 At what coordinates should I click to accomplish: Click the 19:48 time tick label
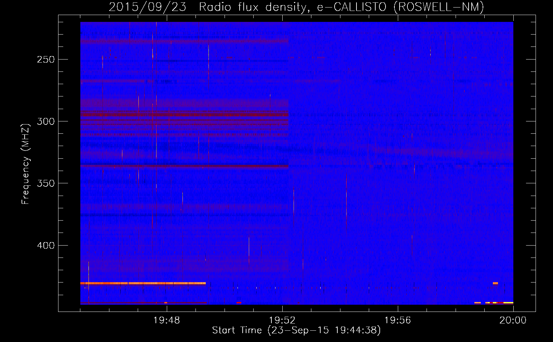pos(167,320)
